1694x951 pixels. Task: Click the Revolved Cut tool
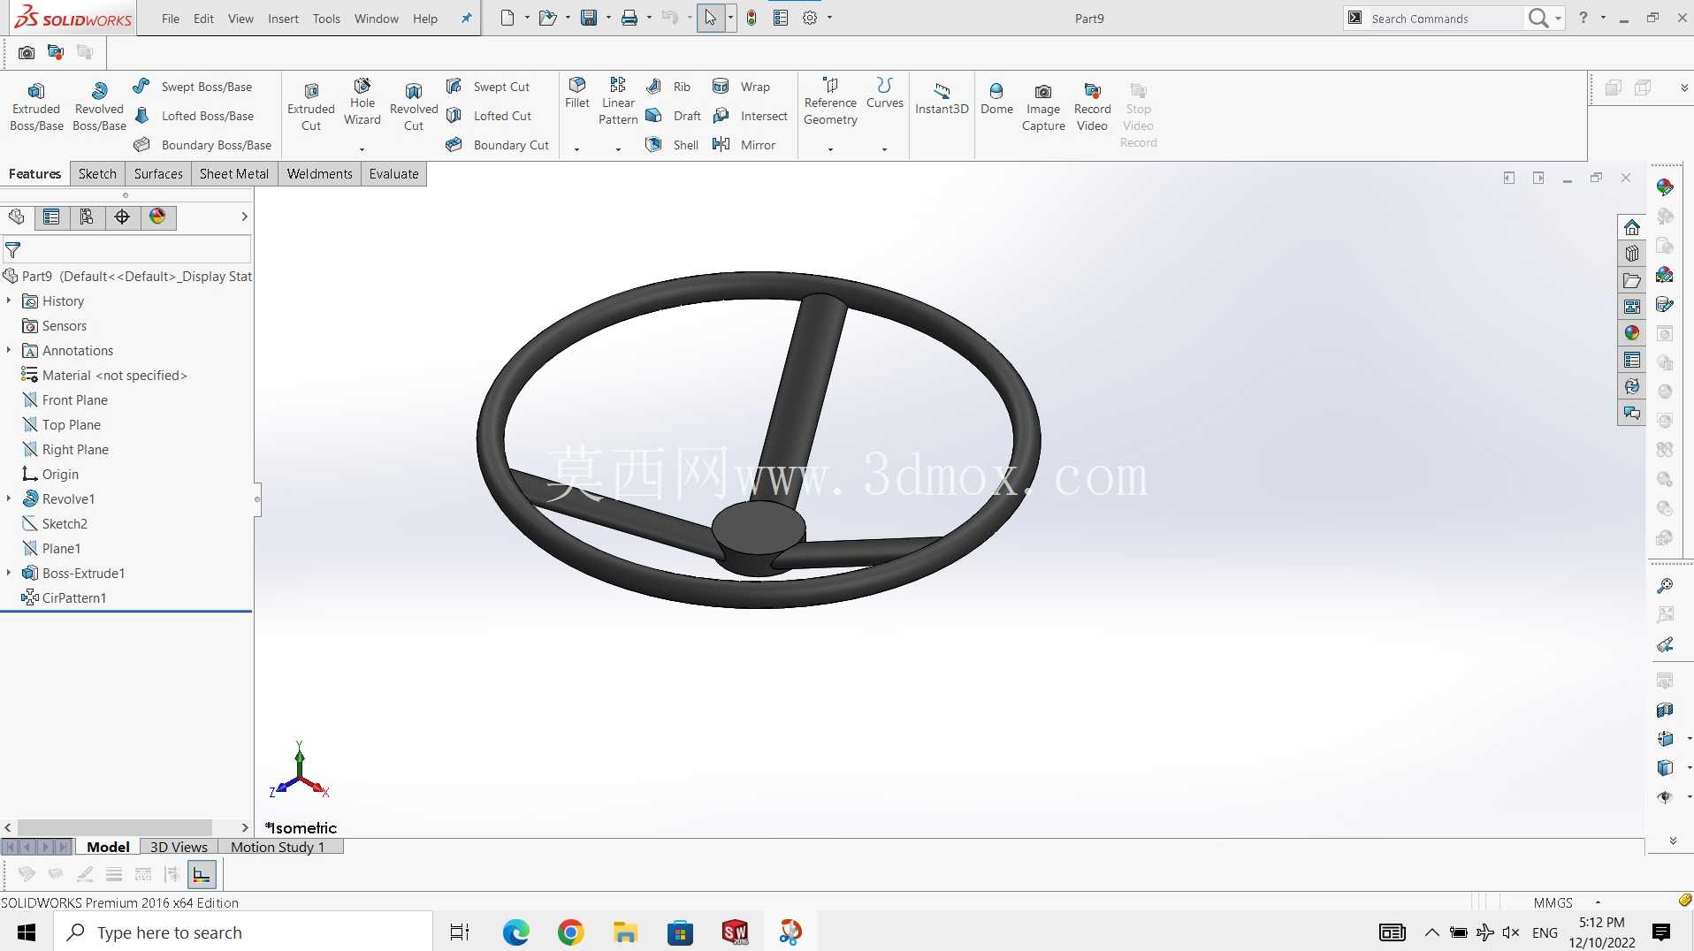pyautogui.click(x=414, y=107)
